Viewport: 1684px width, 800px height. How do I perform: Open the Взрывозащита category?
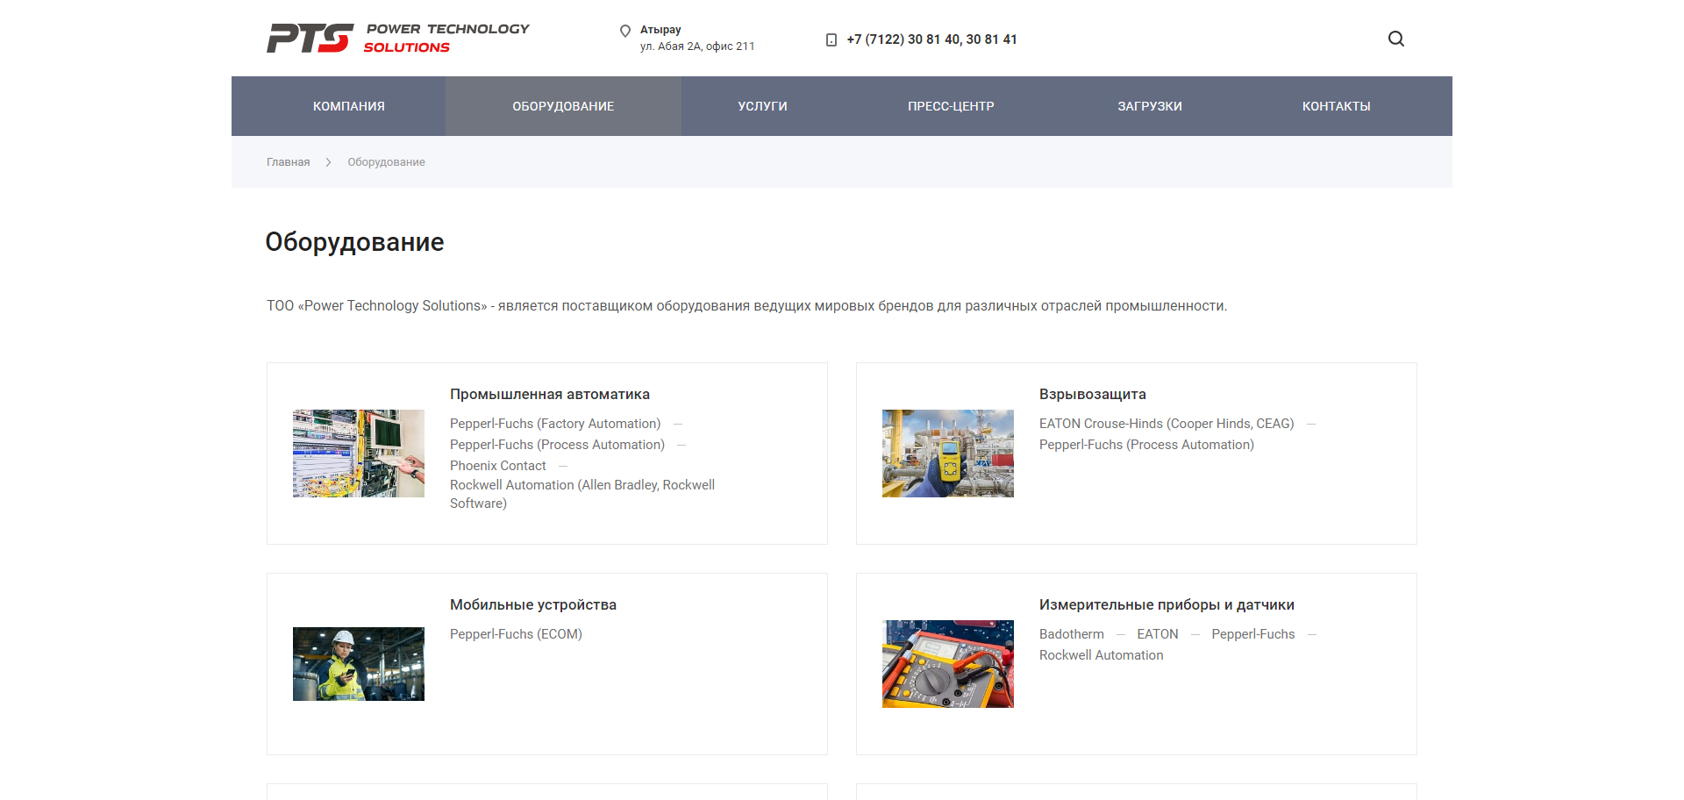[x=1093, y=395]
